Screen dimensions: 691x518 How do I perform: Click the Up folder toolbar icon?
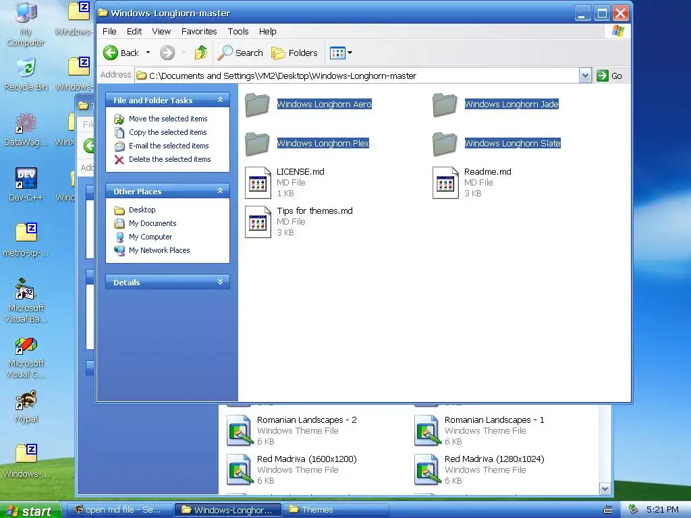tap(201, 53)
